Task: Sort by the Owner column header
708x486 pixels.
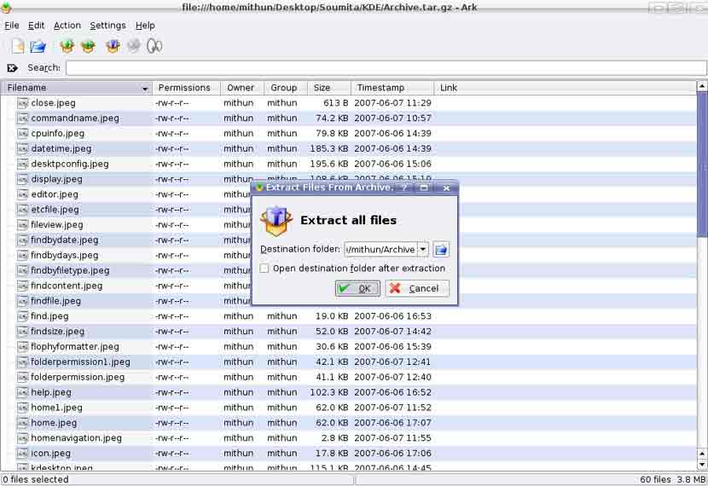Action: [x=242, y=88]
